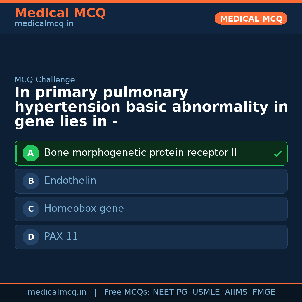Click the Medical MCQ header title
The height and width of the screenshot is (302, 302).
point(60,13)
